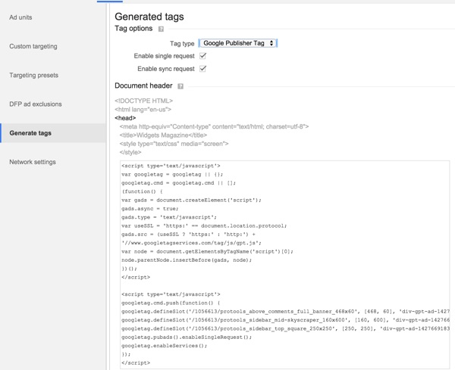455x370 pixels.
Task: Open Targeting presets
Action: (x=33, y=75)
